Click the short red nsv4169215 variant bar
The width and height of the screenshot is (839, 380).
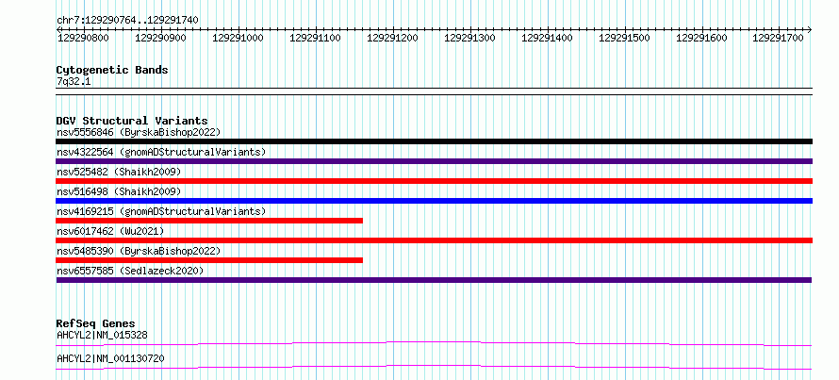coord(209,221)
